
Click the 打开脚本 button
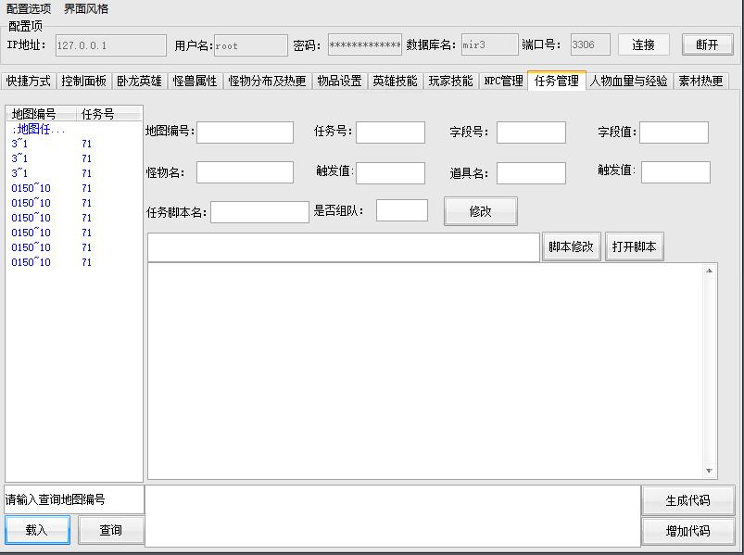pyautogui.click(x=634, y=247)
